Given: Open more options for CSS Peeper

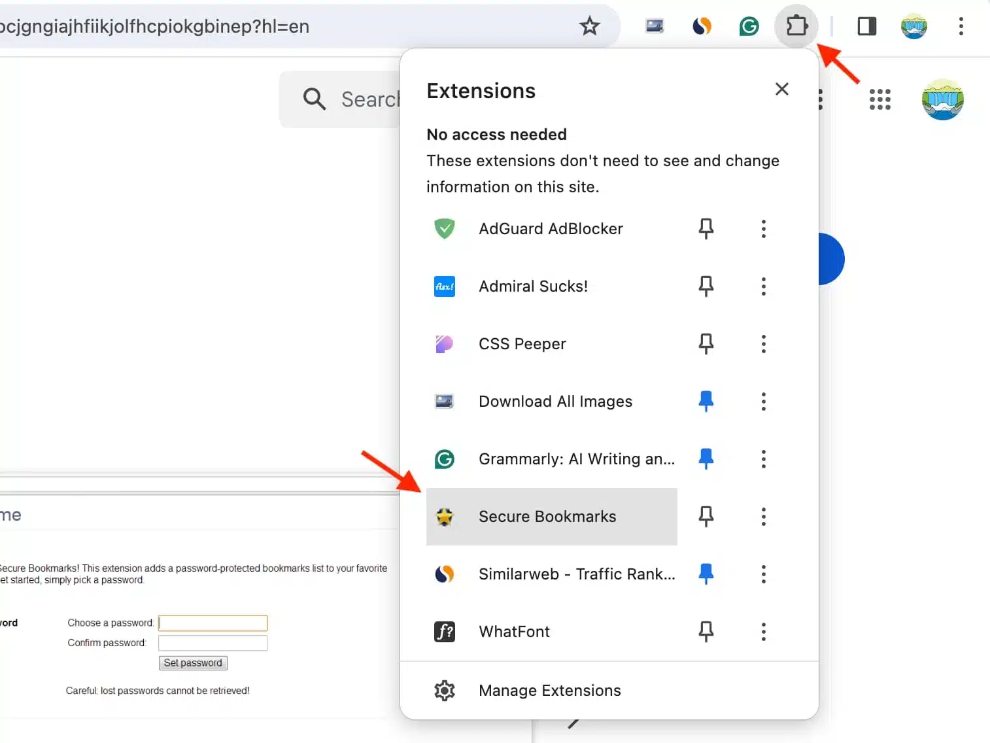Looking at the screenshot, I should (763, 343).
